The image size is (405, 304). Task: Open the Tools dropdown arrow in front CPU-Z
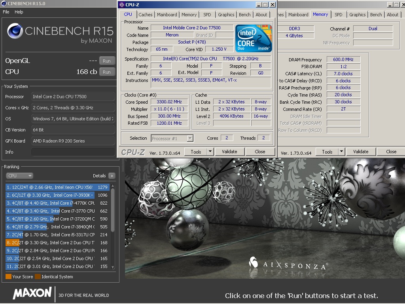coord(210,152)
